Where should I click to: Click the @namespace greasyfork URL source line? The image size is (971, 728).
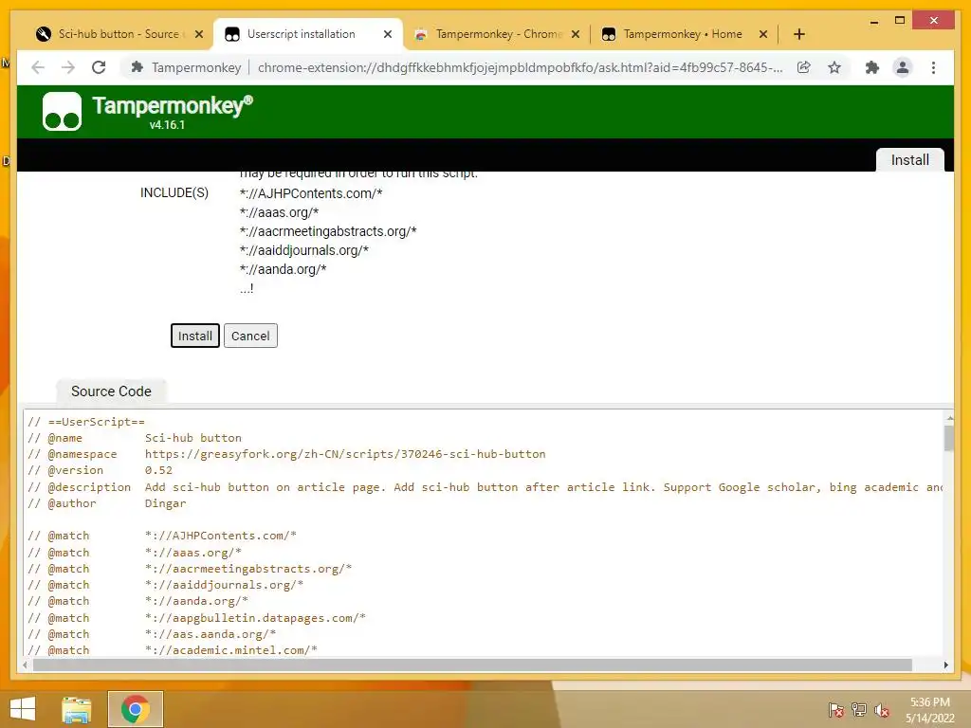286,454
